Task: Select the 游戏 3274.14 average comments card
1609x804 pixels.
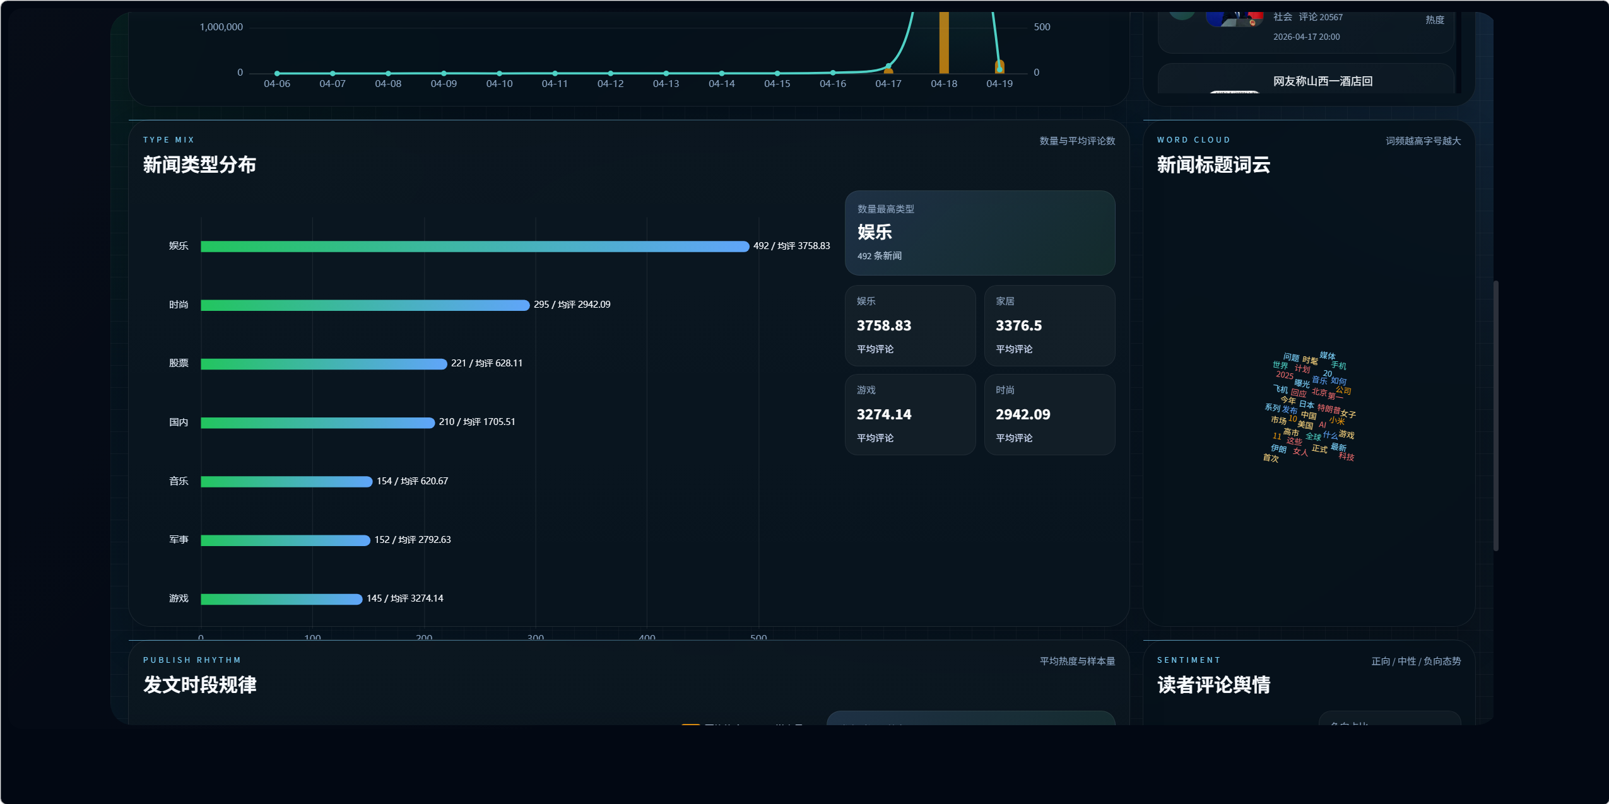Action: pyautogui.click(x=910, y=414)
